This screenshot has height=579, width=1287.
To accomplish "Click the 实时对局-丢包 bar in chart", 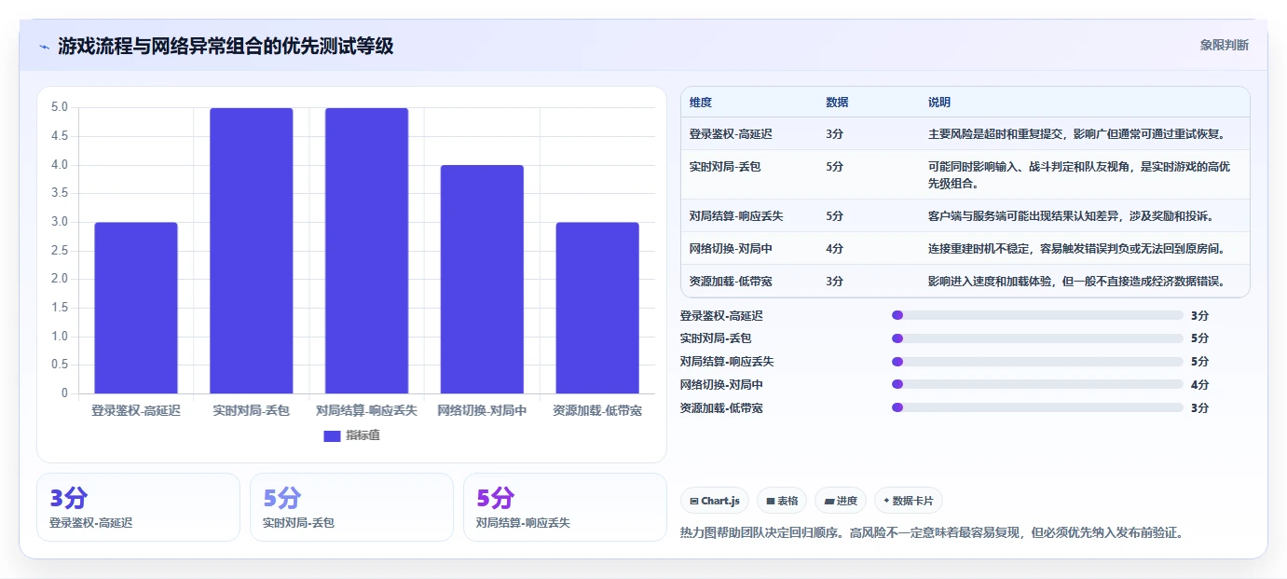I will click(252, 251).
